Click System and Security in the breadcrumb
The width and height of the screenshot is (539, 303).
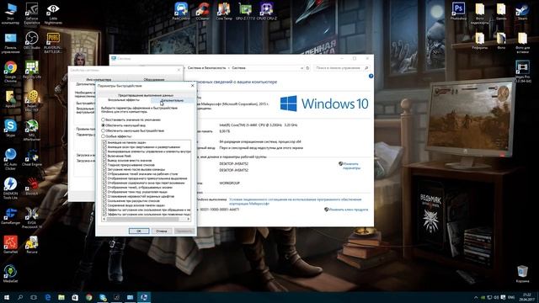click(x=207, y=68)
